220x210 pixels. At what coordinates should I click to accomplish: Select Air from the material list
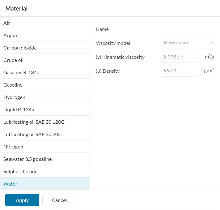pos(45,23)
